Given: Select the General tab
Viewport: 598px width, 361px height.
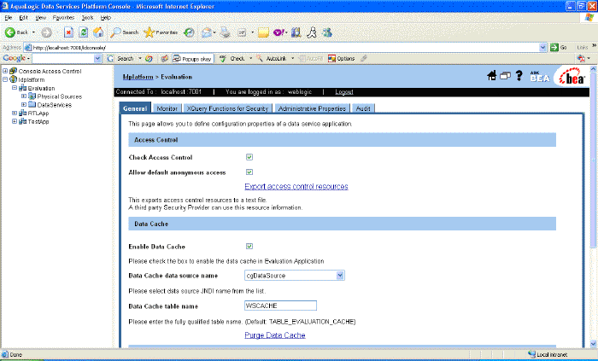Looking at the screenshot, I should click(x=135, y=108).
